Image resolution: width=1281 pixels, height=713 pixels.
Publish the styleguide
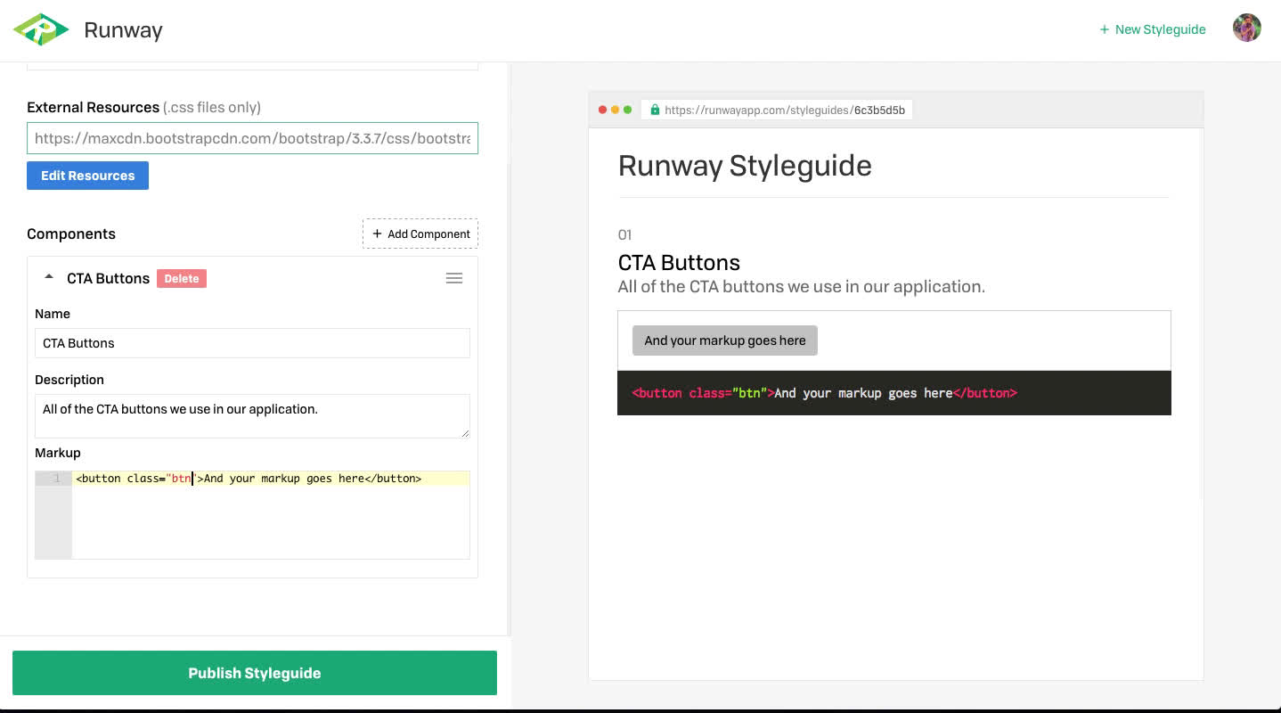click(x=254, y=673)
